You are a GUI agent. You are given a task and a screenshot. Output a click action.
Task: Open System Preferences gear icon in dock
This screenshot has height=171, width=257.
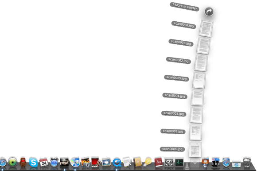(169, 162)
